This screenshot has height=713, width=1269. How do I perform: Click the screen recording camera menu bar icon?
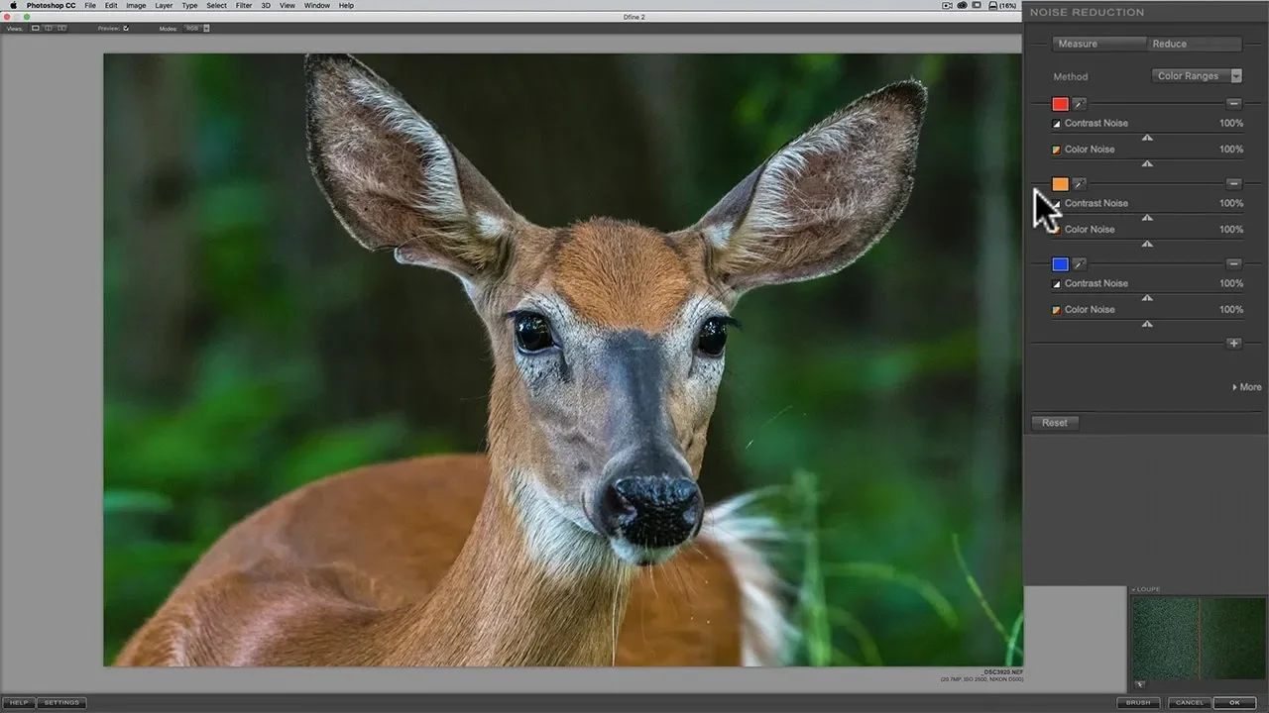(946, 6)
